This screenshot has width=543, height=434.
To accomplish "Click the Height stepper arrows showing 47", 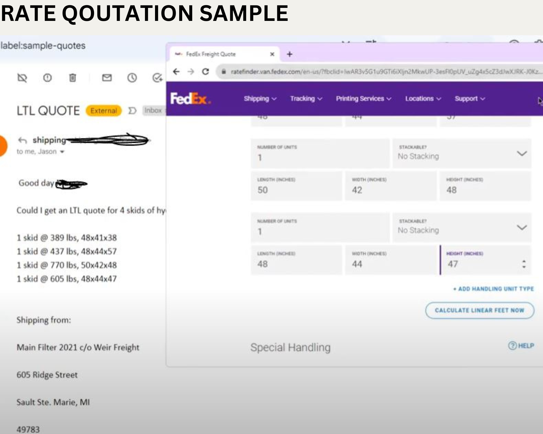I will (524, 264).
